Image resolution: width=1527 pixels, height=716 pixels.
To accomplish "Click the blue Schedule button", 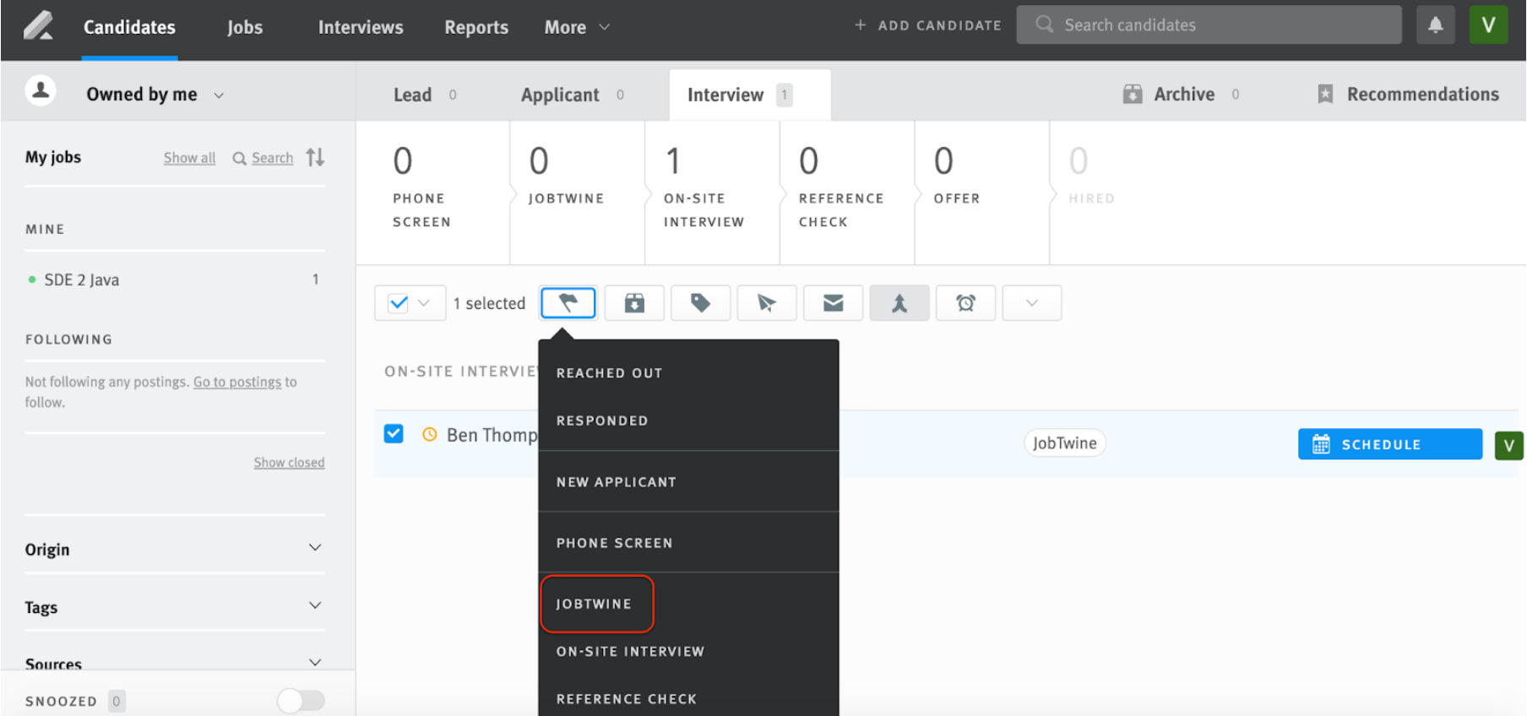I will click(x=1390, y=444).
